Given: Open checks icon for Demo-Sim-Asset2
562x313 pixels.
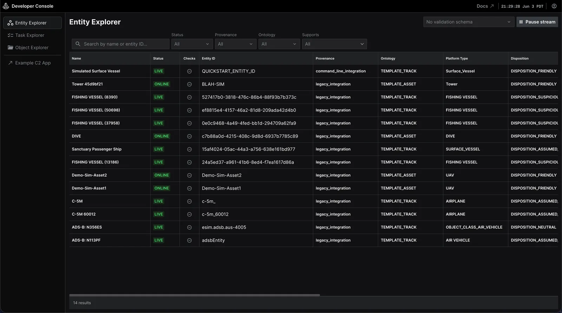Looking at the screenshot, I should pos(189,175).
